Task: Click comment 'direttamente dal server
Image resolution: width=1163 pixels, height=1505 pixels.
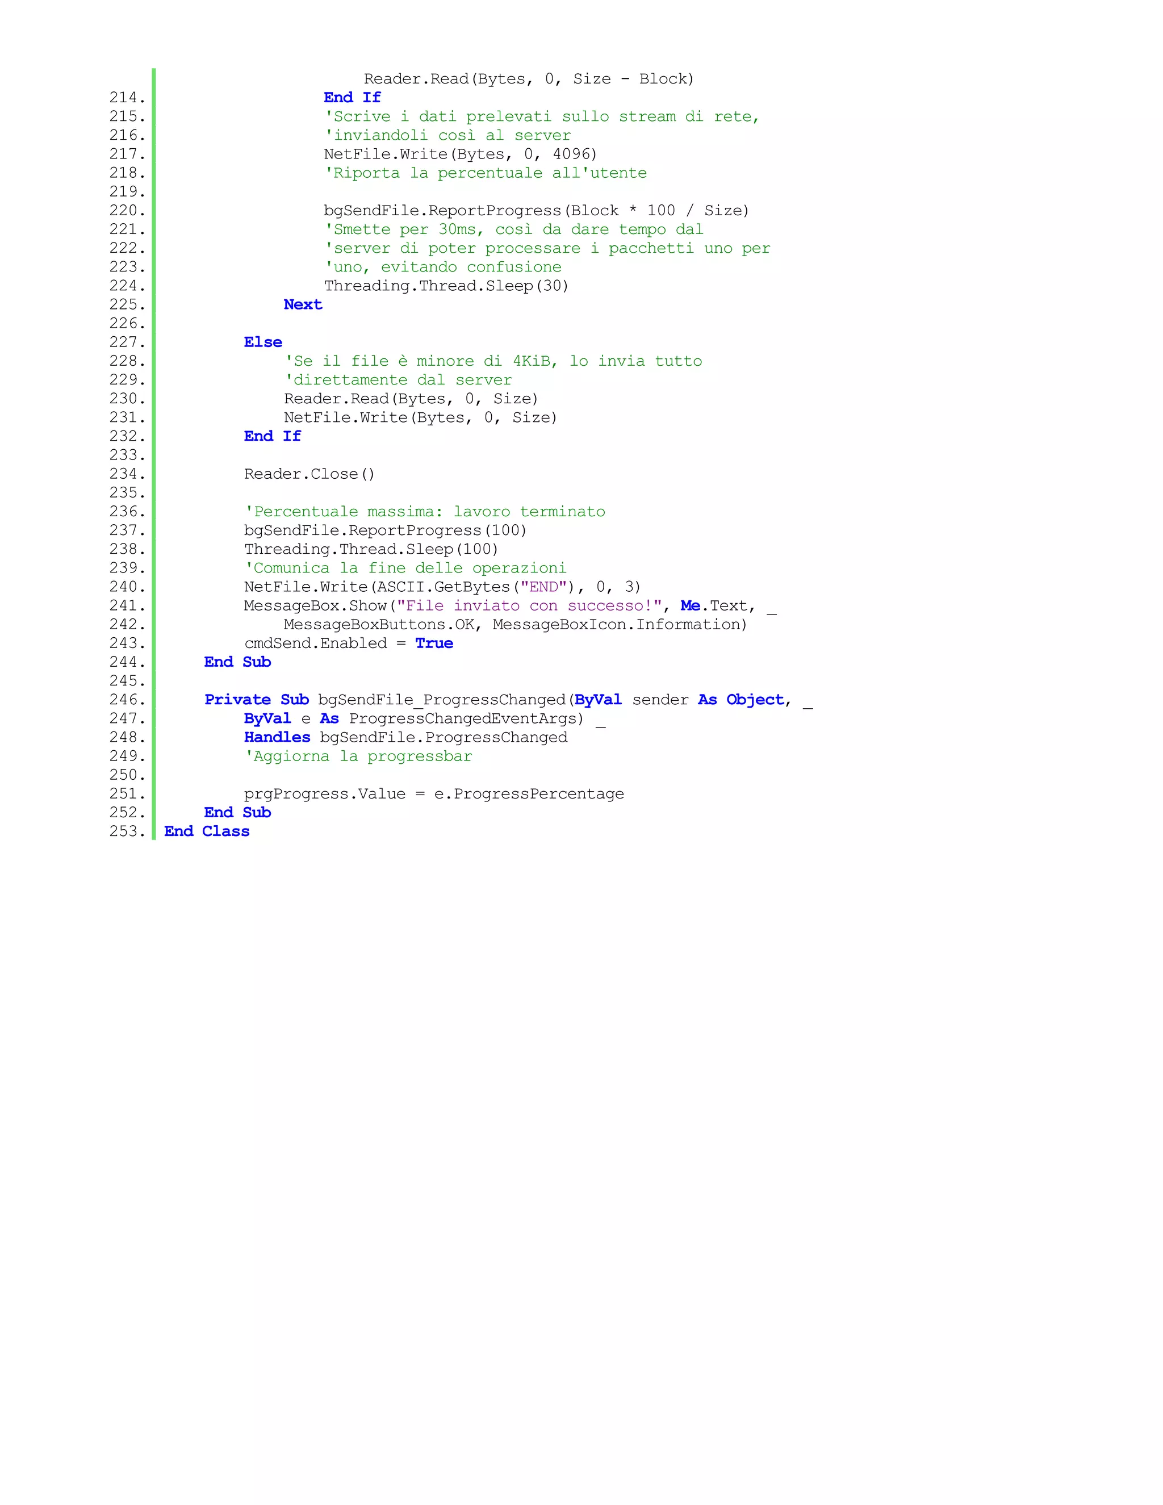Action: pyautogui.click(x=398, y=380)
